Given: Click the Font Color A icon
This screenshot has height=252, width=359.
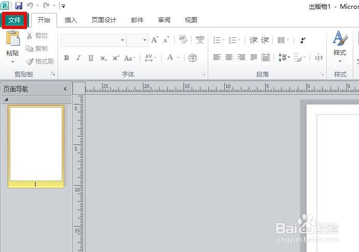Looking at the screenshot, I should [x=170, y=57].
